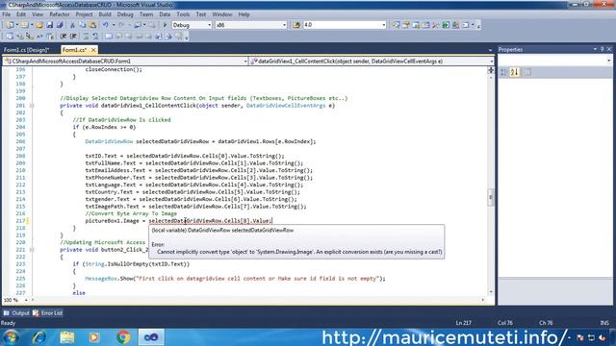
Task: Toggle auto-hide pin on Properties panel
Action: pos(602,49)
